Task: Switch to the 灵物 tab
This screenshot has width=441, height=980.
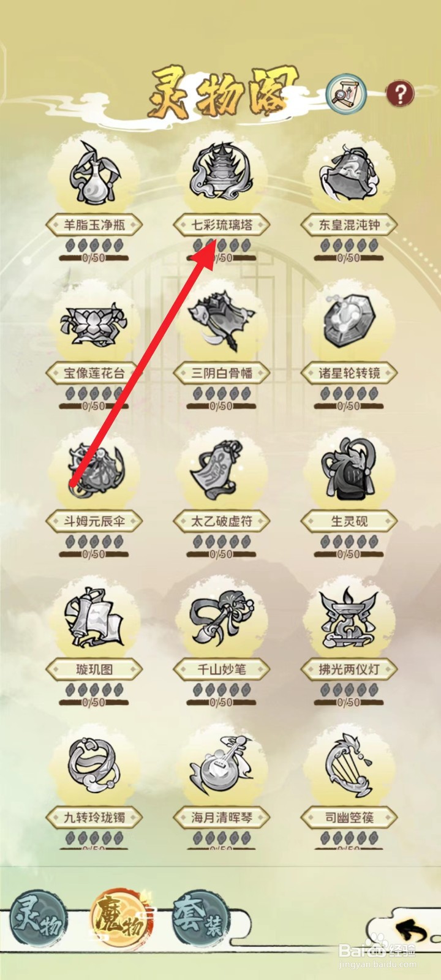Action: (39, 919)
